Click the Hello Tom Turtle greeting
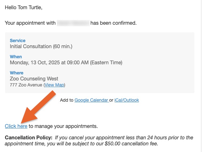202x152 pixels. point(24,7)
